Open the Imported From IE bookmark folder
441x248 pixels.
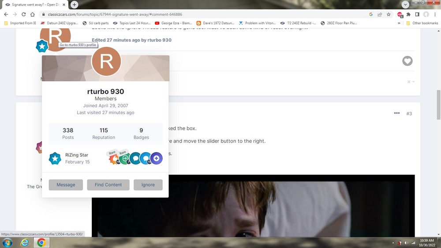[20, 23]
